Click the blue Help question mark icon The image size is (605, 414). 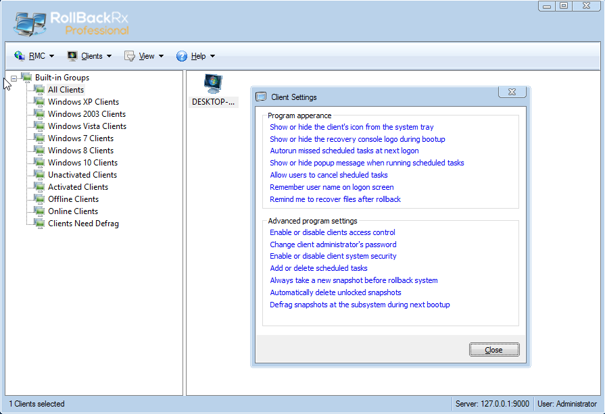point(182,56)
